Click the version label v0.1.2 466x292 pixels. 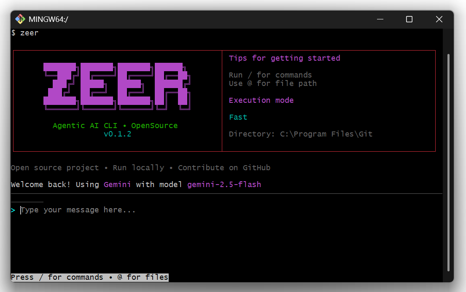click(117, 134)
